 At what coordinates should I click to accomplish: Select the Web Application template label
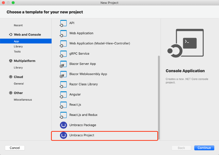click(81, 33)
